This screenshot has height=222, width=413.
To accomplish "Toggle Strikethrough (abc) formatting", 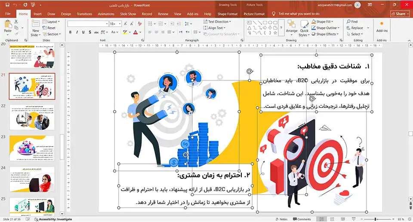I will point(96,32).
